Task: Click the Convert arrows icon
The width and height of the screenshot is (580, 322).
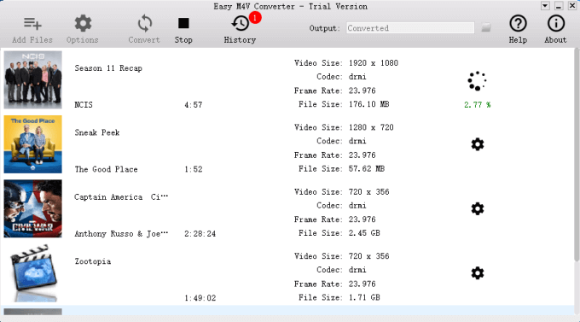Action: (x=145, y=23)
